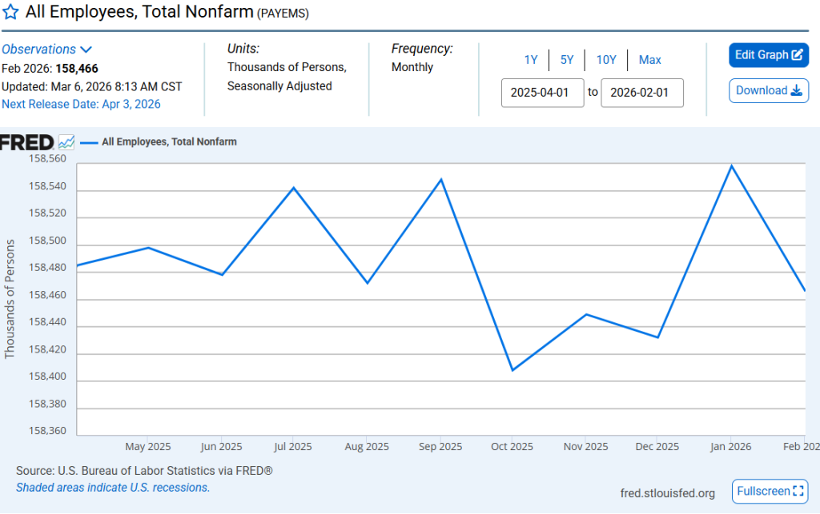The image size is (820, 514).
Task: Select the 5Y date range
Action: point(567,60)
